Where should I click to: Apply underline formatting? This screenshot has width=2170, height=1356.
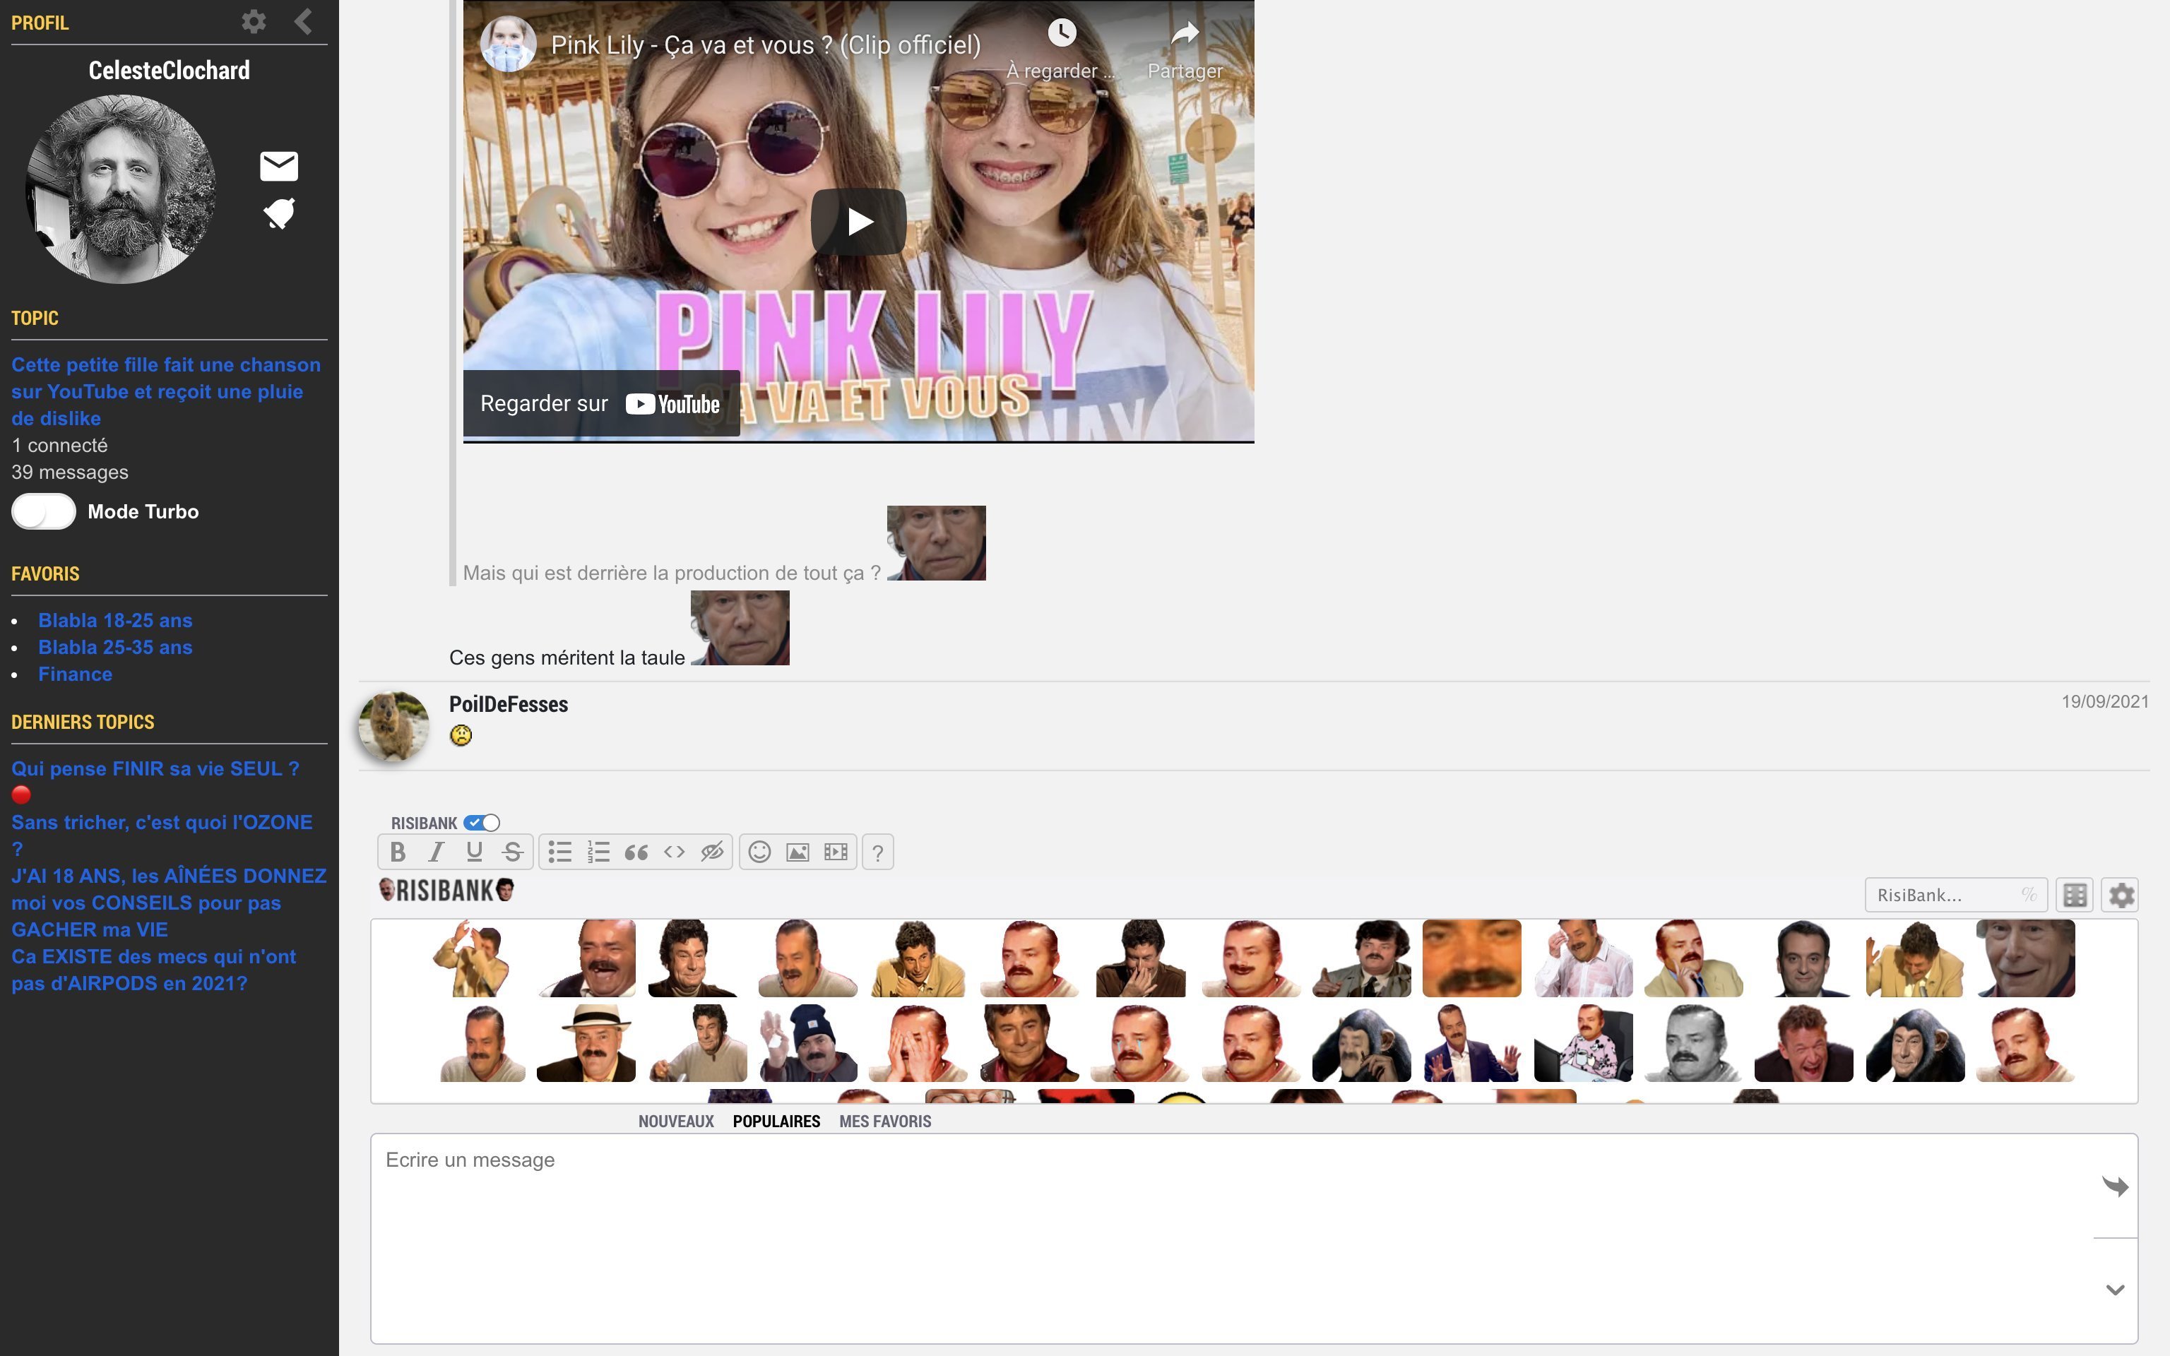(x=475, y=852)
